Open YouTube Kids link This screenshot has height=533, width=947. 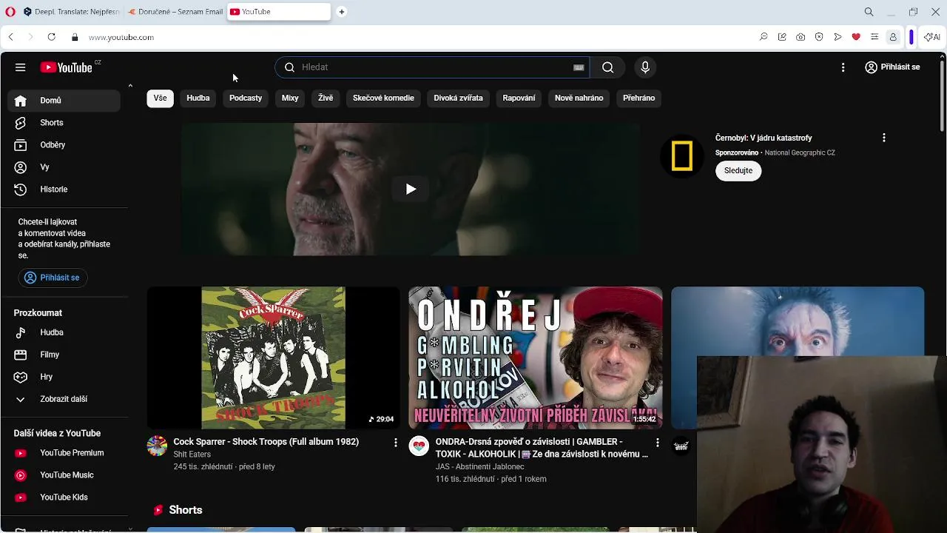click(x=64, y=497)
